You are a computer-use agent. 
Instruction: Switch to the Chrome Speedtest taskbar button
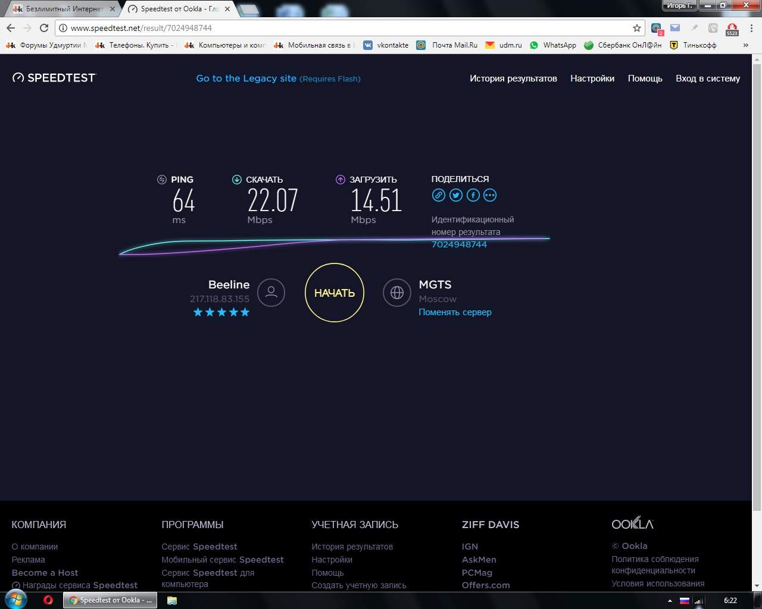110,600
